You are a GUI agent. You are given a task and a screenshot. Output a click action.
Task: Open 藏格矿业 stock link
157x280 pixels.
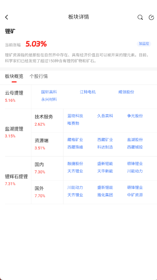pos(75,140)
